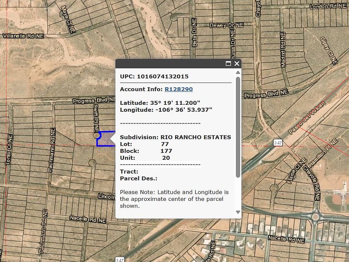Click the popup scrollbar down arrow
This screenshot has height=262, width=349.
[x=238, y=212]
